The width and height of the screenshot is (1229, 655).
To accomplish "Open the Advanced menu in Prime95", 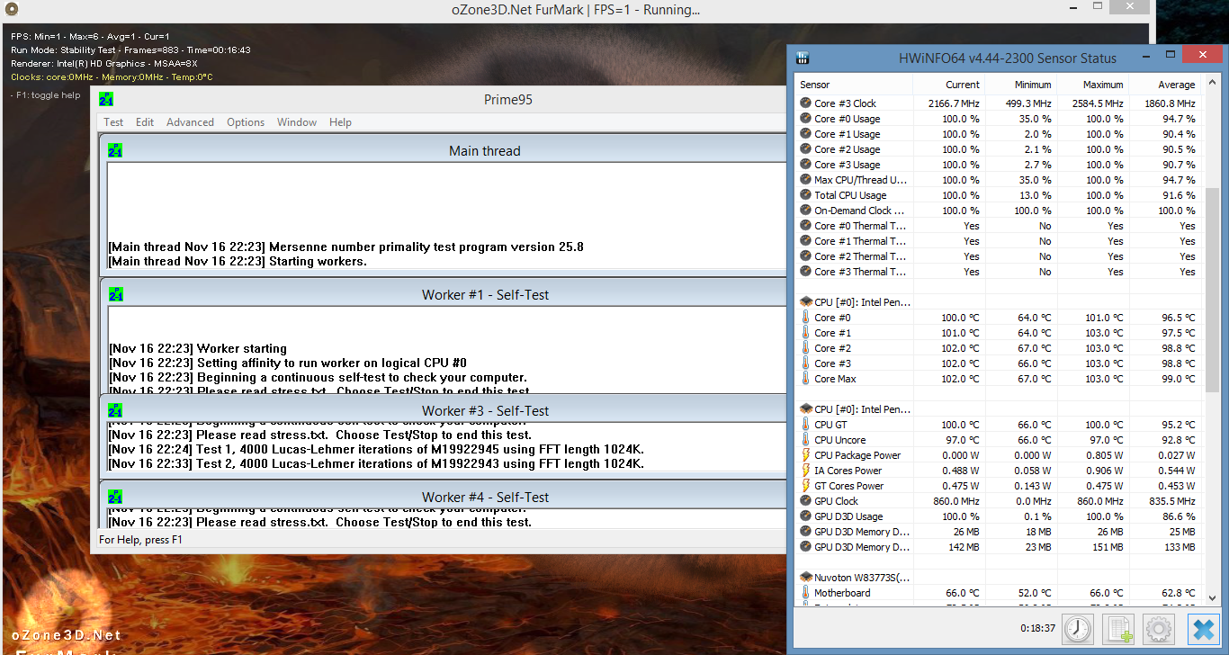I will 190,122.
